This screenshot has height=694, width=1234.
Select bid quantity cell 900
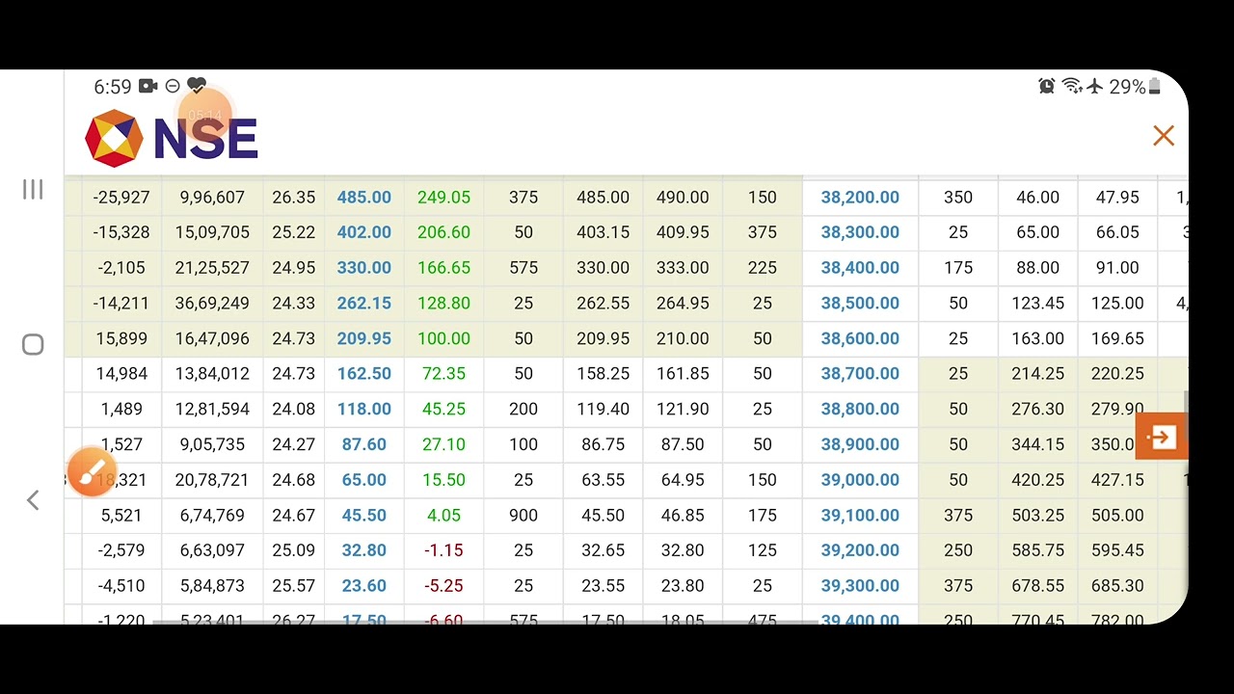pyautogui.click(x=523, y=515)
